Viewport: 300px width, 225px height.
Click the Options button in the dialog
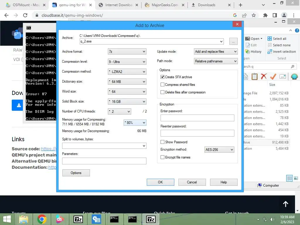(76, 173)
